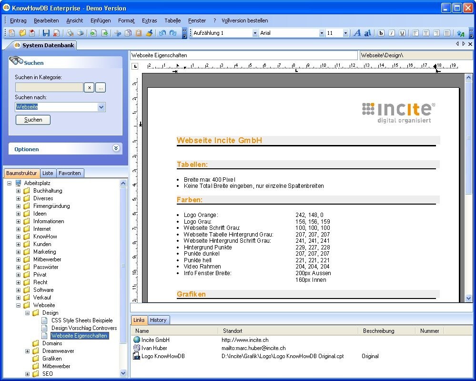Click the new entry icon in toolbar

pyautogui.click(x=12, y=33)
